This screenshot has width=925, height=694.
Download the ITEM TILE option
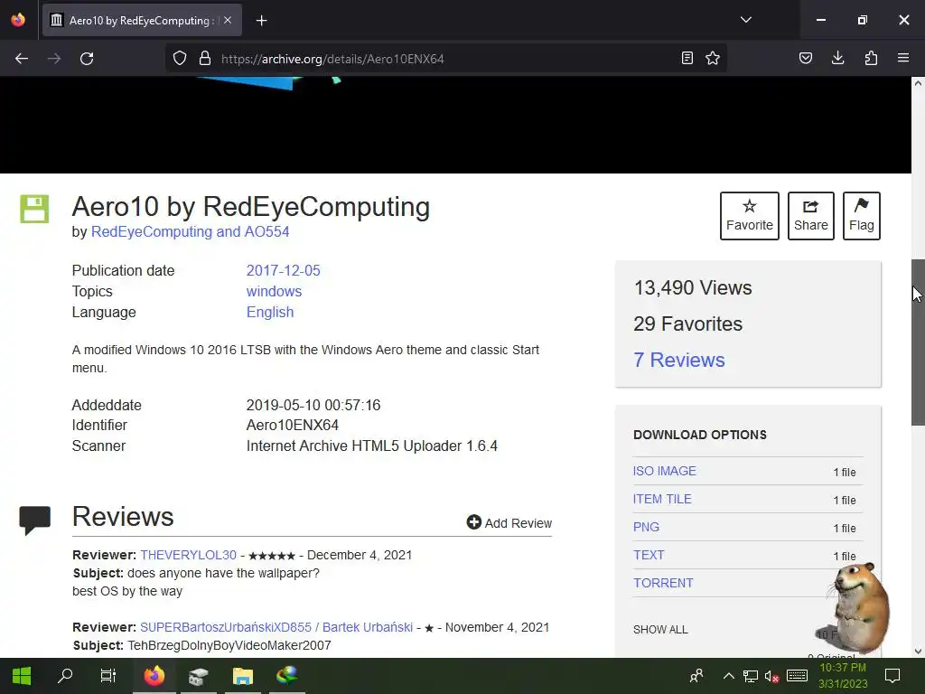pos(662,499)
